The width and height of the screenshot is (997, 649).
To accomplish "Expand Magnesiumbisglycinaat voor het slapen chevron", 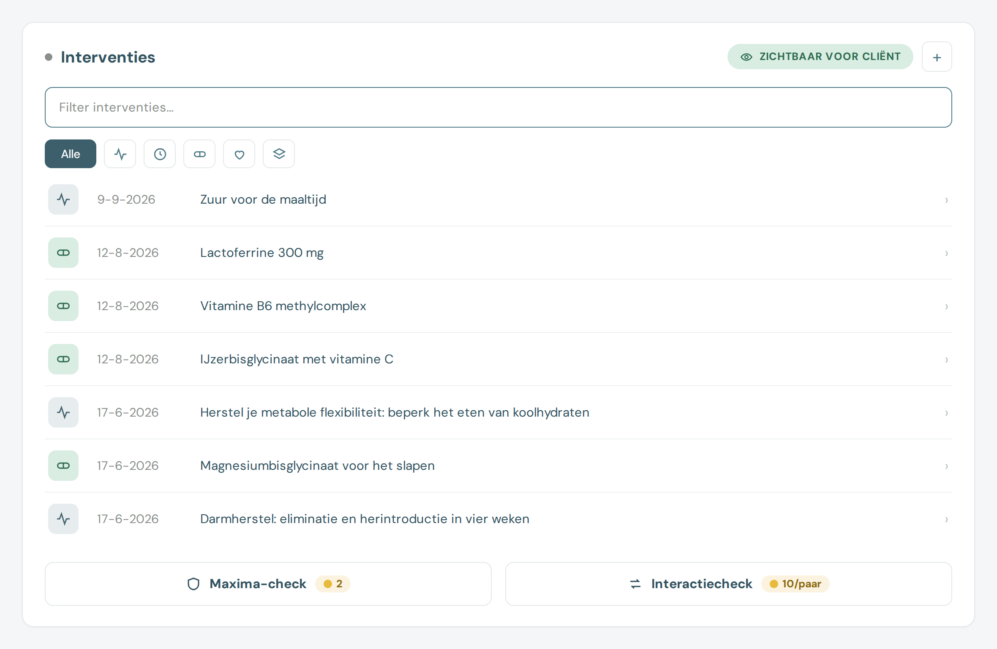I will coord(946,466).
